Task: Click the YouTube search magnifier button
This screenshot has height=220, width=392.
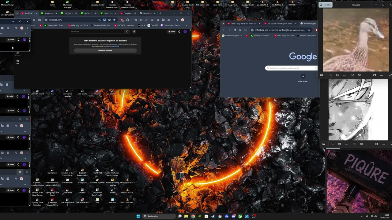Action: [x=127, y=31]
